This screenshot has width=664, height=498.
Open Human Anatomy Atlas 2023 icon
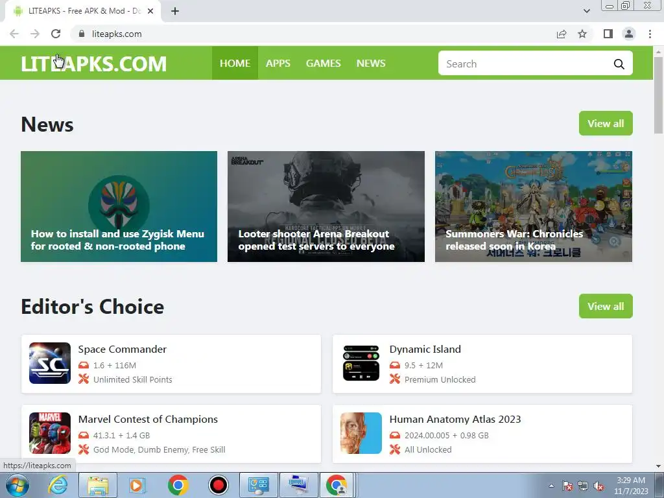(361, 433)
